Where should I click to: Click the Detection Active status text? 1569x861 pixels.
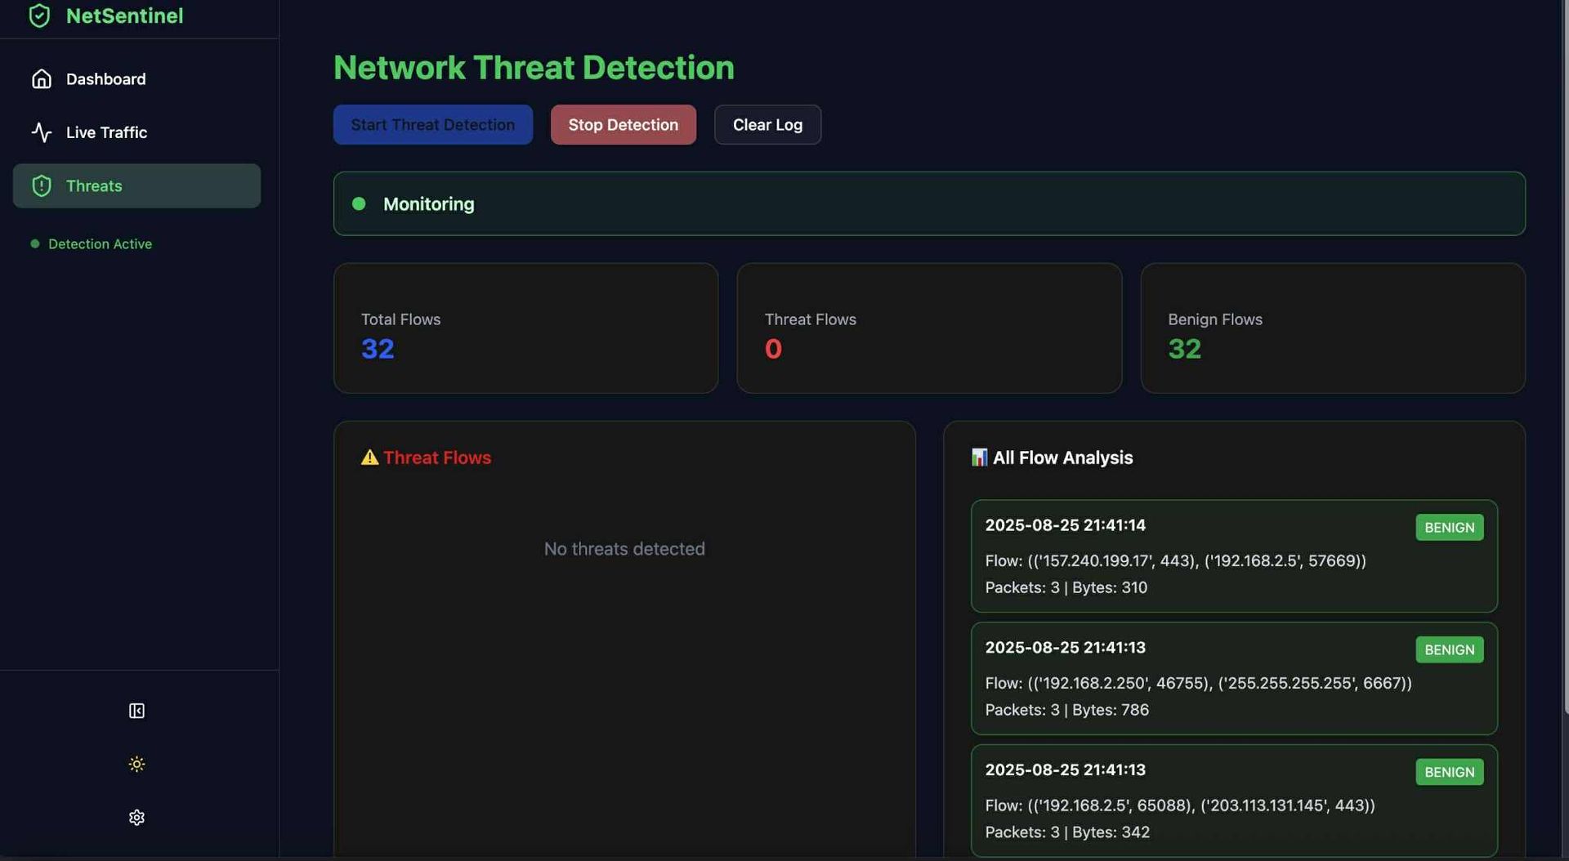pyautogui.click(x=101, y=244)
